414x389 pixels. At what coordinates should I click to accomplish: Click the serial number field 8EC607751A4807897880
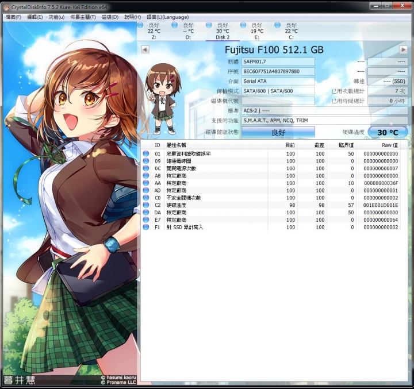pyautogui.click(x=278, y=71)
